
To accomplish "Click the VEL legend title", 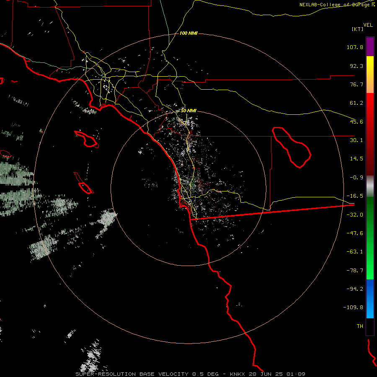I will [368, 25].
